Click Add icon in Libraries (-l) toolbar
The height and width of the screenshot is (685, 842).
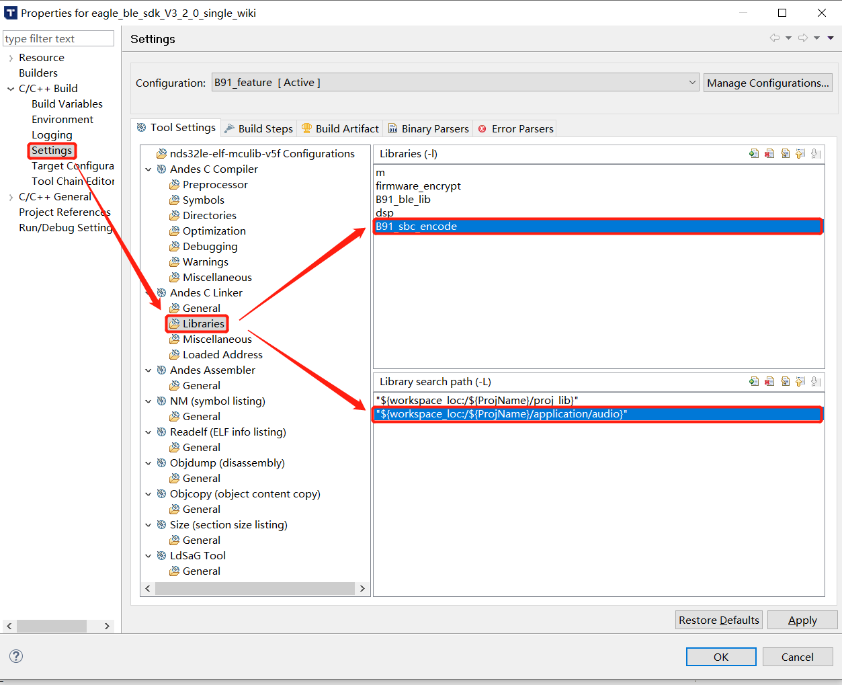tap(754, 154)
